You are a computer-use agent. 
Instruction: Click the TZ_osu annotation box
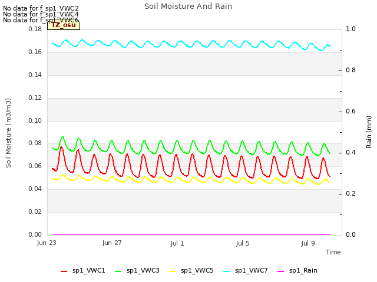coord(64,25)
